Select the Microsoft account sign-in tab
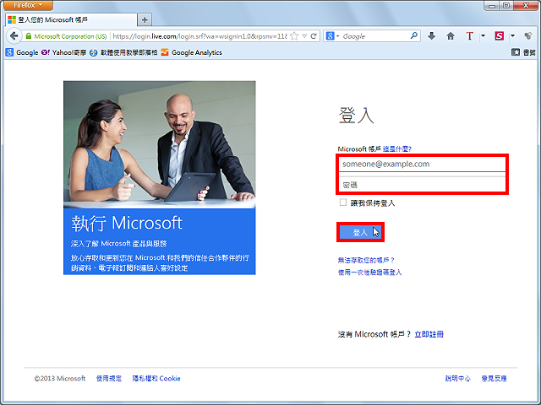The height and width of the screenshot is (405, 541). pos(71,20)
